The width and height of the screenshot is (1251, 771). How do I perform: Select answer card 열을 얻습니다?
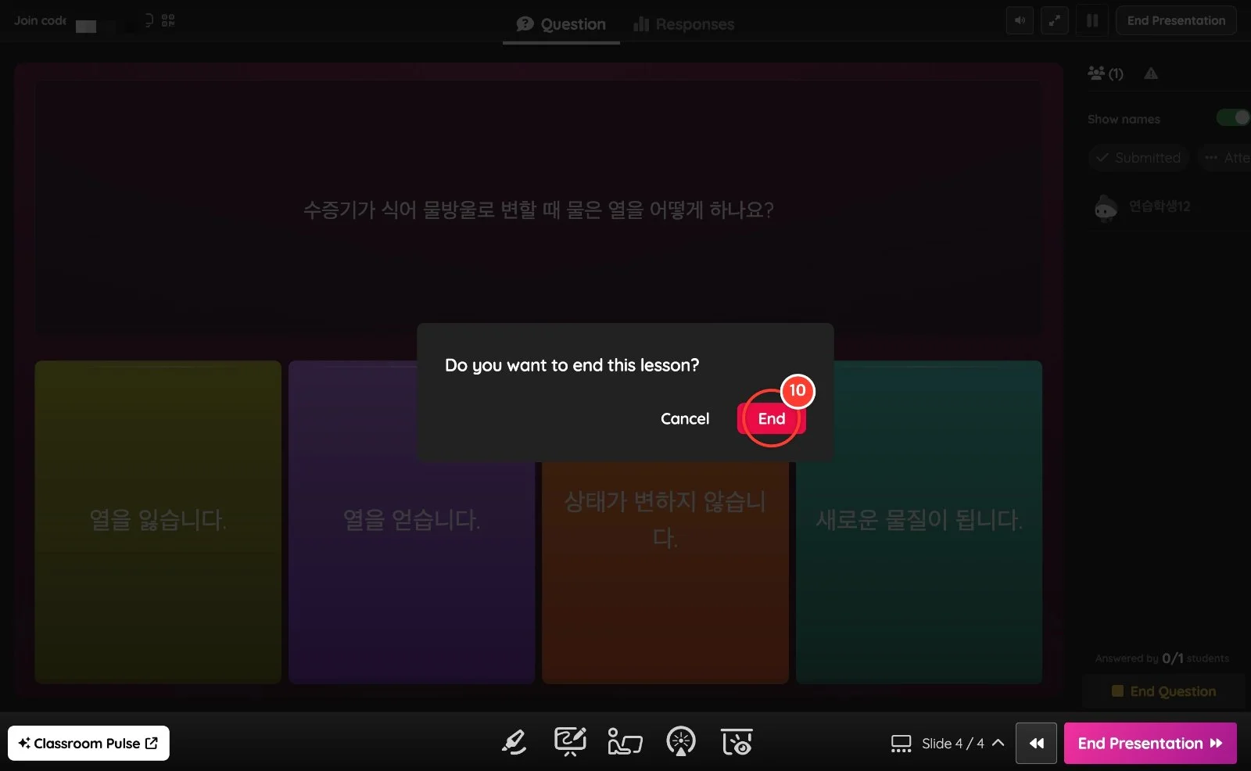coord(411,522)
